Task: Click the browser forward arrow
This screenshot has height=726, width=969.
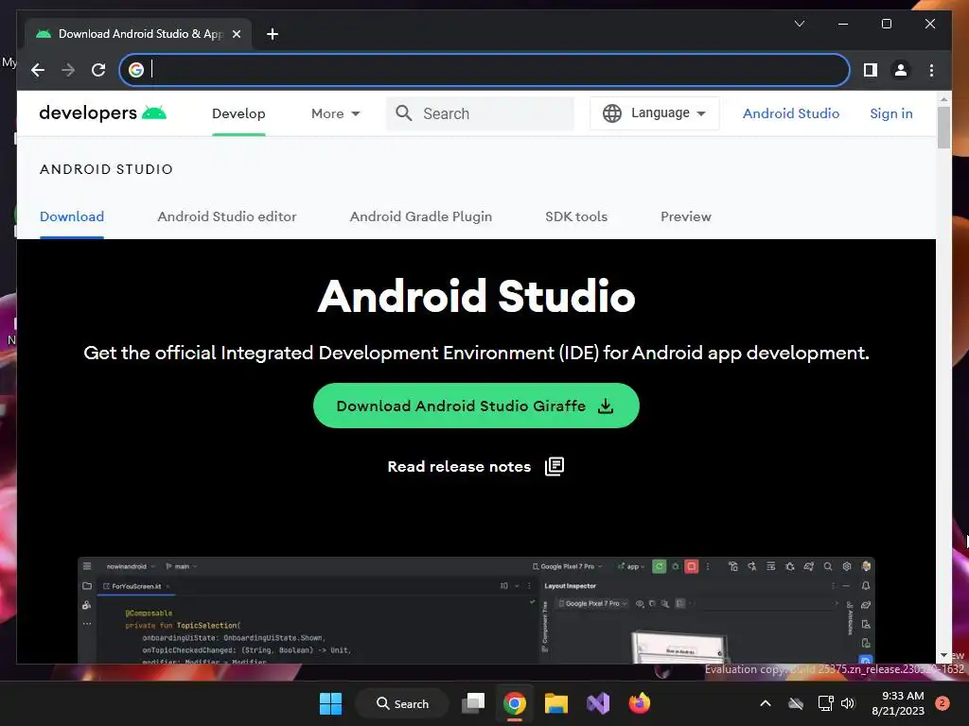Action: point(68,70)
